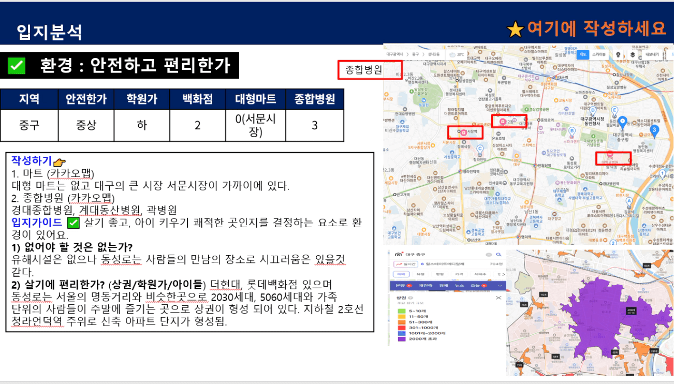The image size is (674, 384).
Task: Click the red 301~1000개 legend swatch
Action: 402,328
